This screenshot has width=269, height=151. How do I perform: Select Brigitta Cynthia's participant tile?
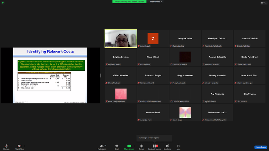click(121, 57)
